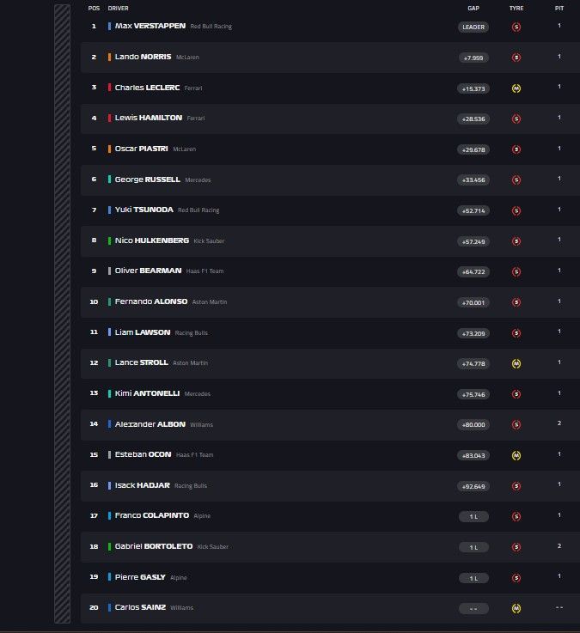580x633 pixels.
Task: Select Alexander Albon's soft tyre icon
Action: (x=516, y=424)
